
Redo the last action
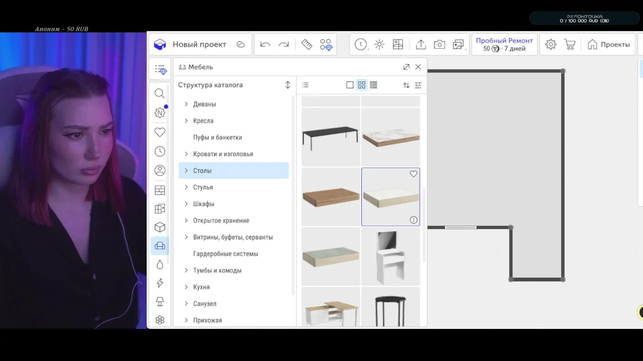coord(284,45)
